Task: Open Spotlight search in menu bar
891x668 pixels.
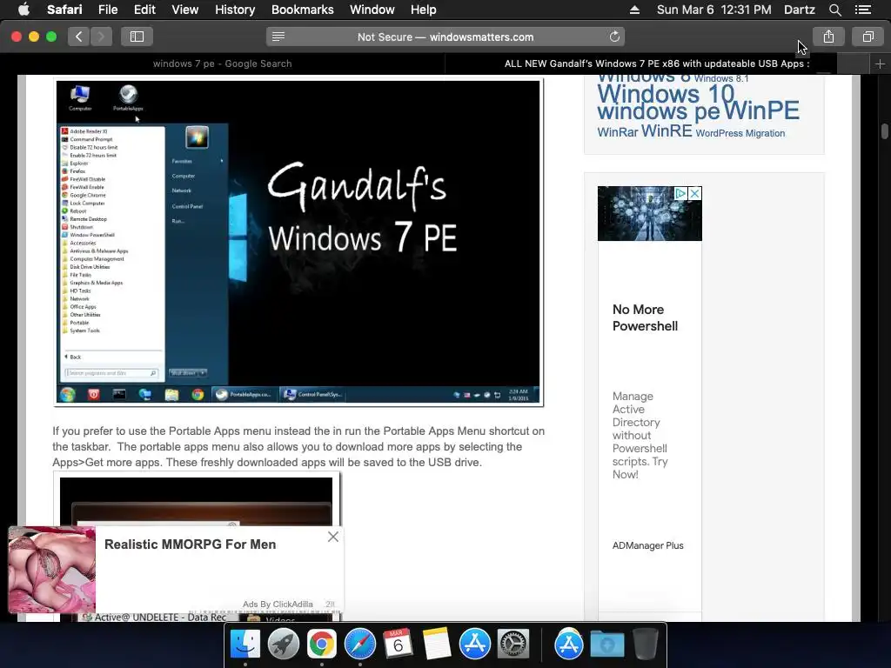Action: pyautogui.click(x=834, y=10)
